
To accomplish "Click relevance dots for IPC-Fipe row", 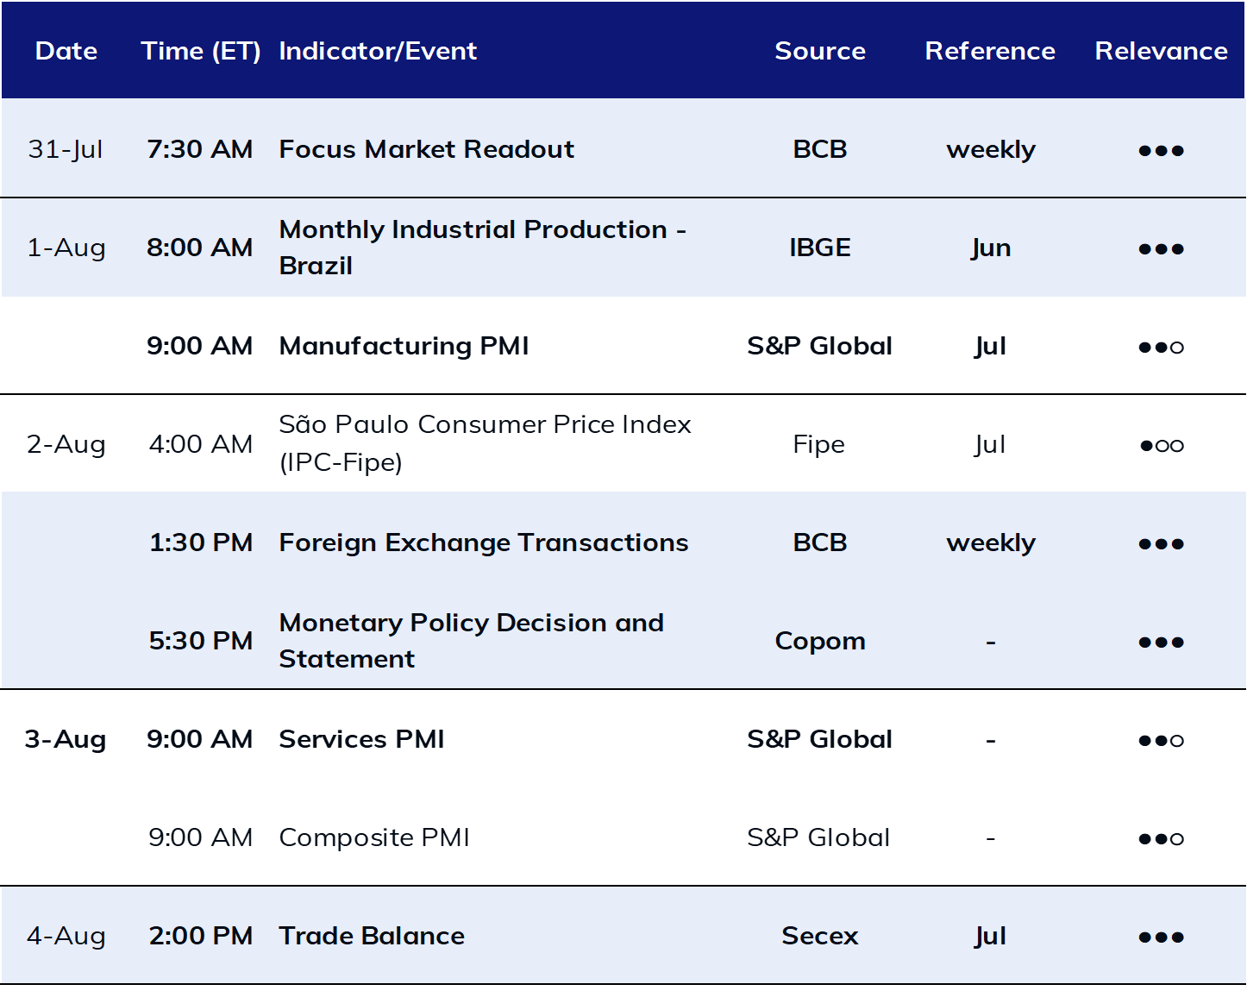I will pyautogui.click(x=1161, y=445).
